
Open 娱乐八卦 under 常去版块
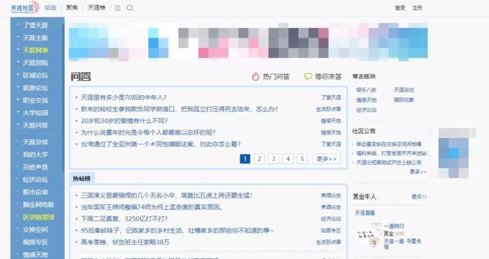[x=366, y=90]
